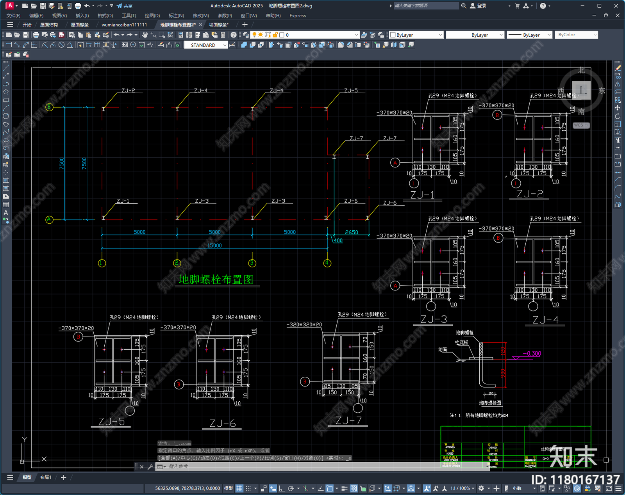Open Layer Properties Manager icon
The width and height of the screenshot is (625, 495).
(x=246, y=35)
